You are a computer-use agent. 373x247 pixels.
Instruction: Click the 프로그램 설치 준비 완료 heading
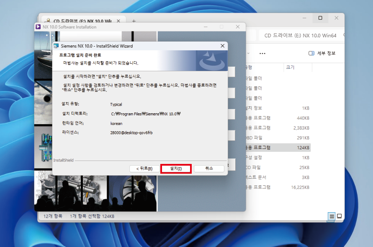point(80,55)
